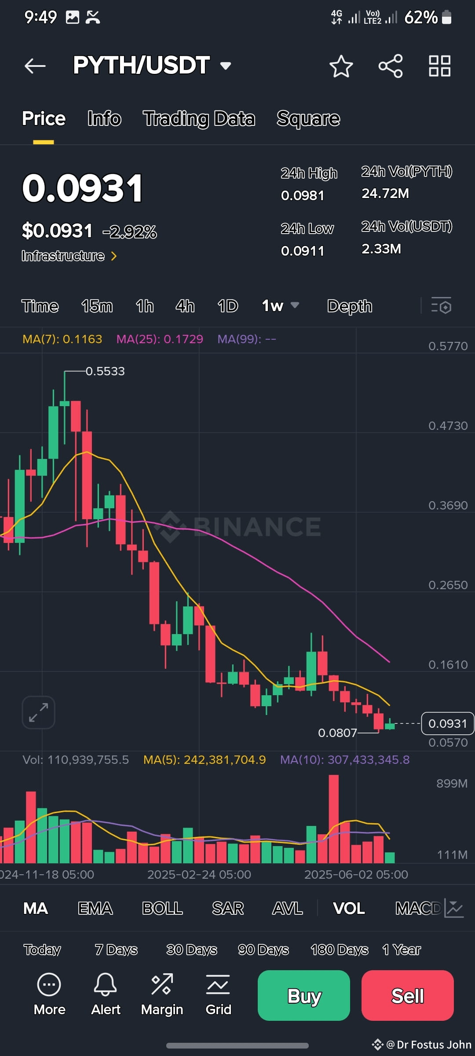Tap the MA(25): 0.1729 legend
The height and width of the screenshot is (1056, 475).
(x=160, y=339)
